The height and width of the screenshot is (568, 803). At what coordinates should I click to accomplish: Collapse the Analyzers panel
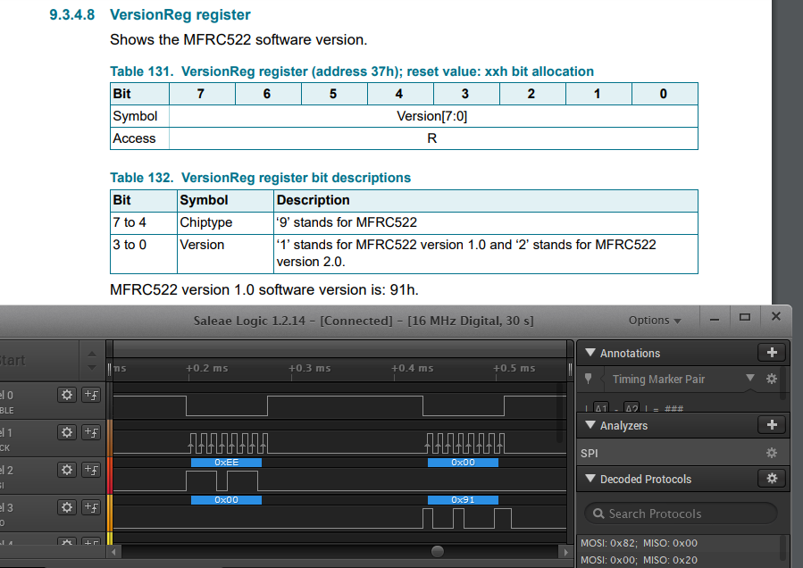tap(590, 425)
